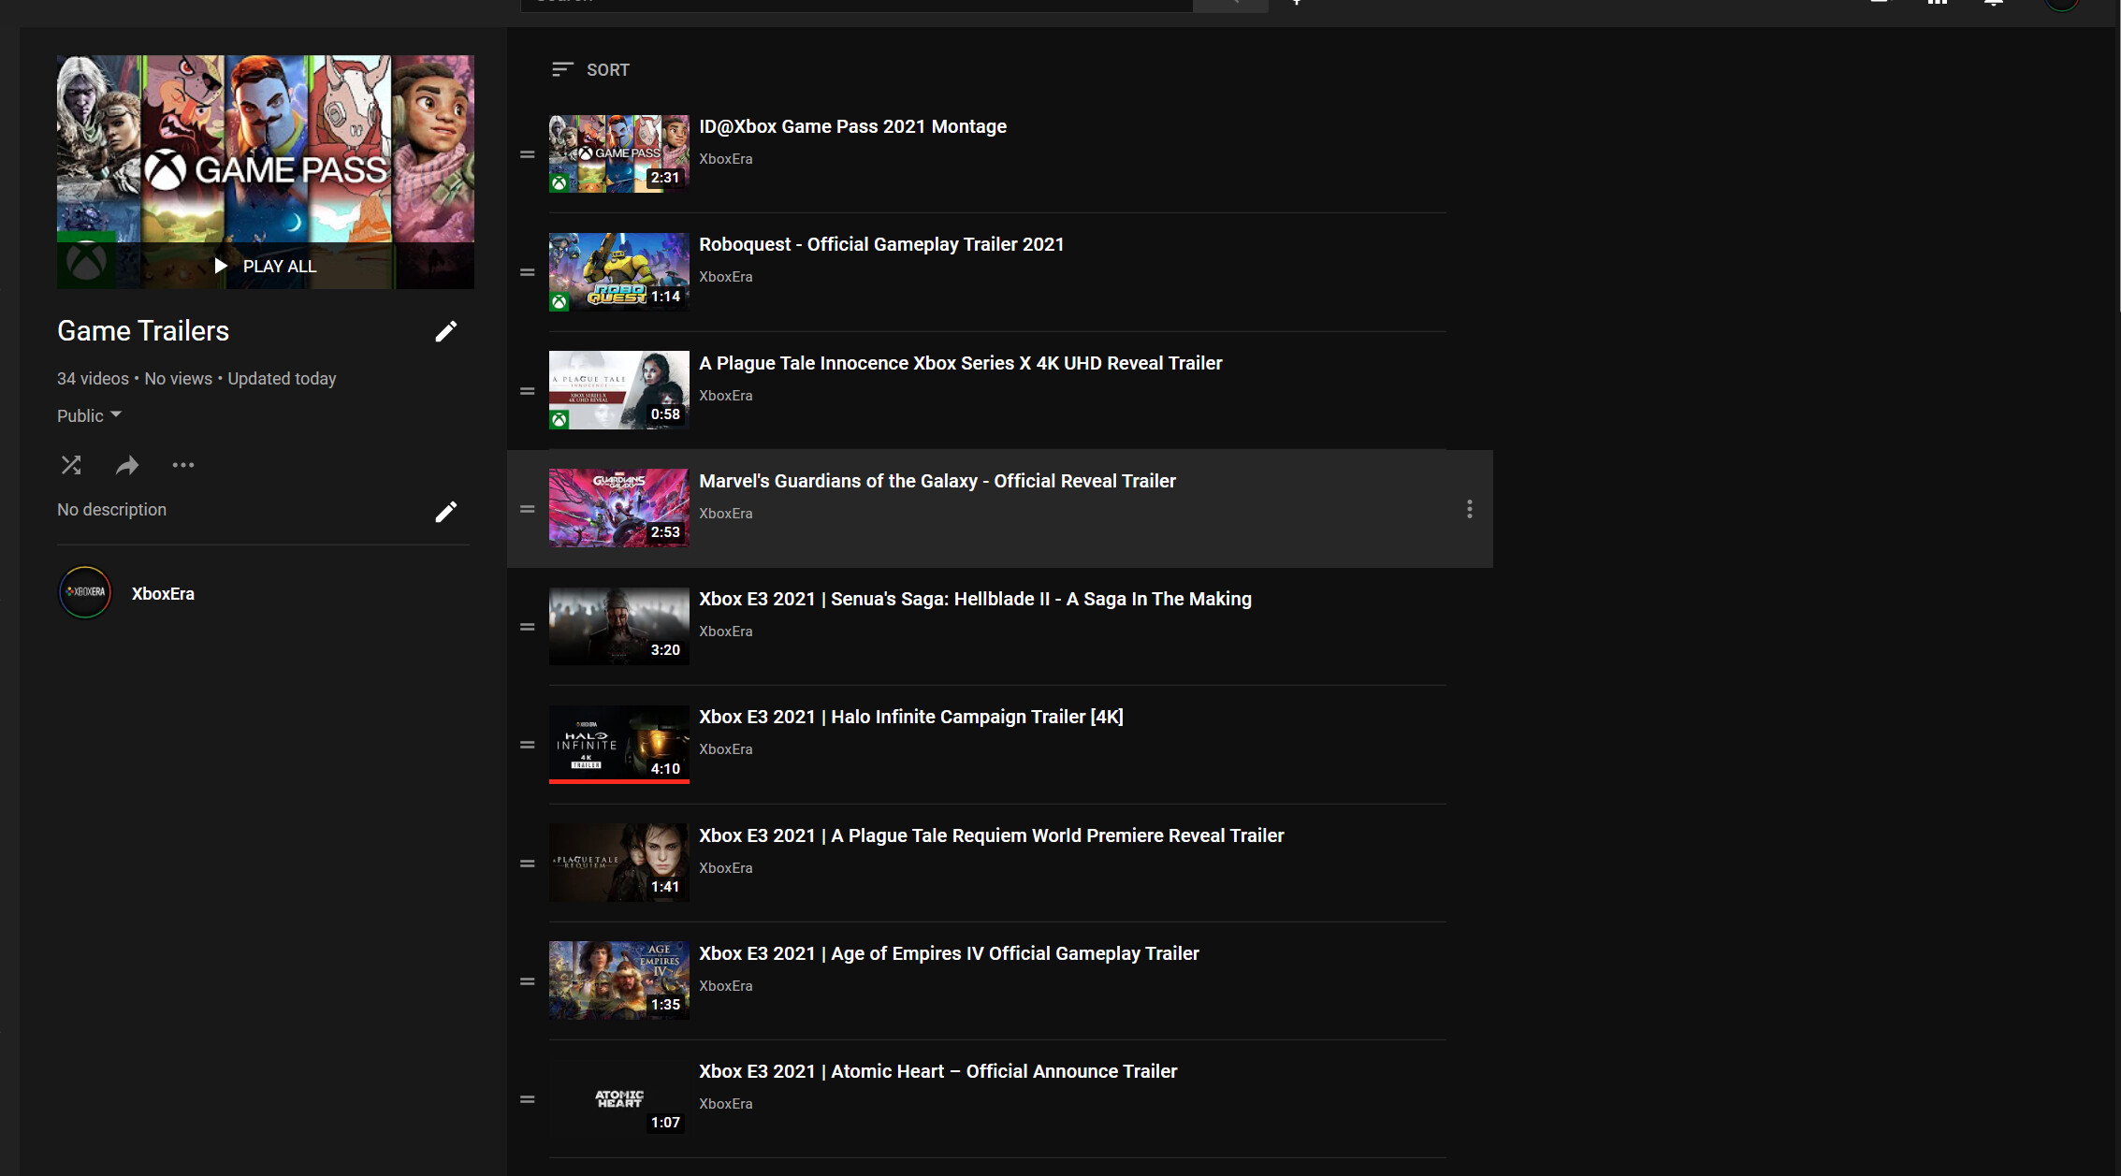
Task: Open ID@Xbox Game Pass 2021 Montage title
Action: 852,126
